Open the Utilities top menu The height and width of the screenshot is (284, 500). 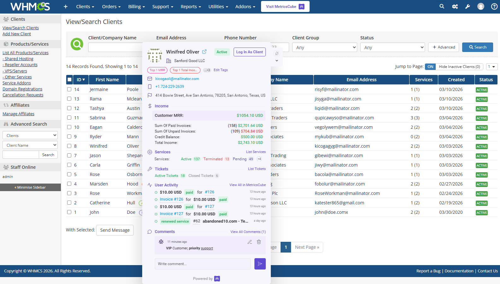click(218, 7)
